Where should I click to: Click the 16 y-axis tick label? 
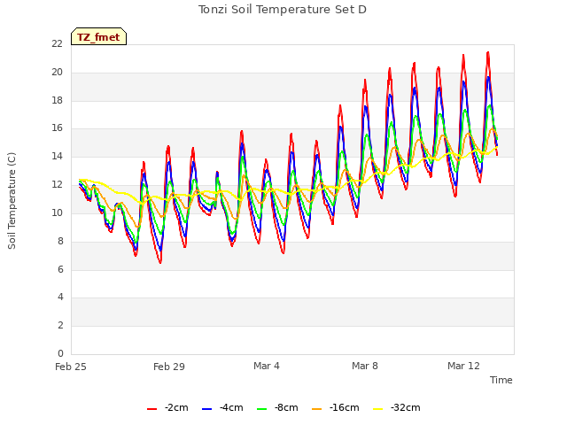tap(57, 128)
